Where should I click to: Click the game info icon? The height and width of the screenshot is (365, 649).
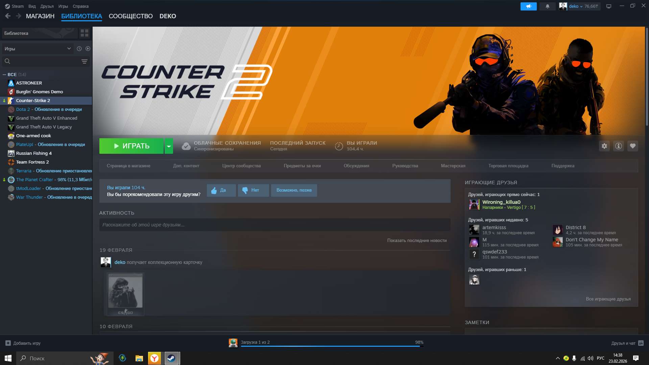[x=618, y=146]
